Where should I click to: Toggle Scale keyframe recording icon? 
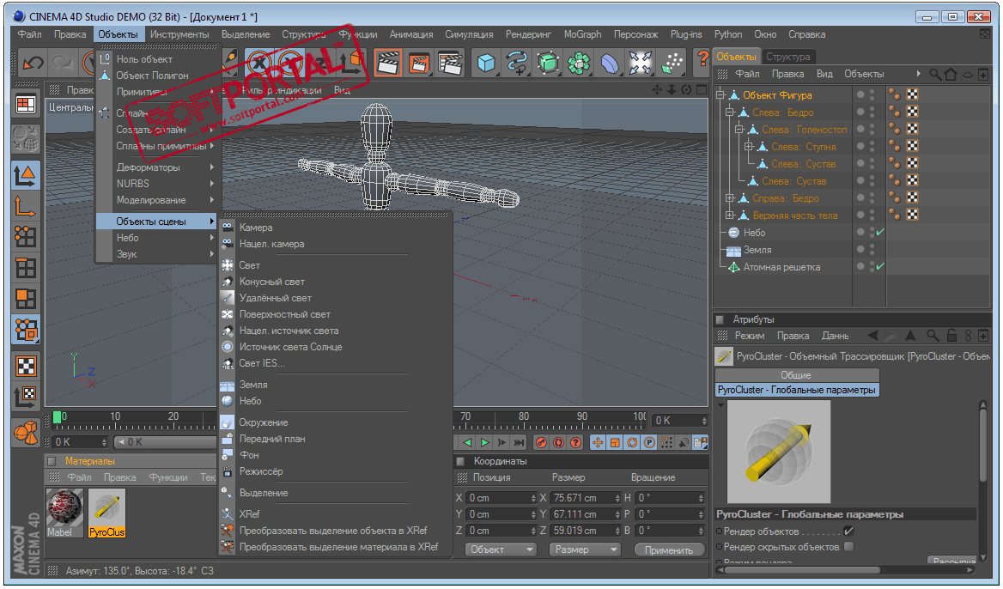tap(615, 442)
